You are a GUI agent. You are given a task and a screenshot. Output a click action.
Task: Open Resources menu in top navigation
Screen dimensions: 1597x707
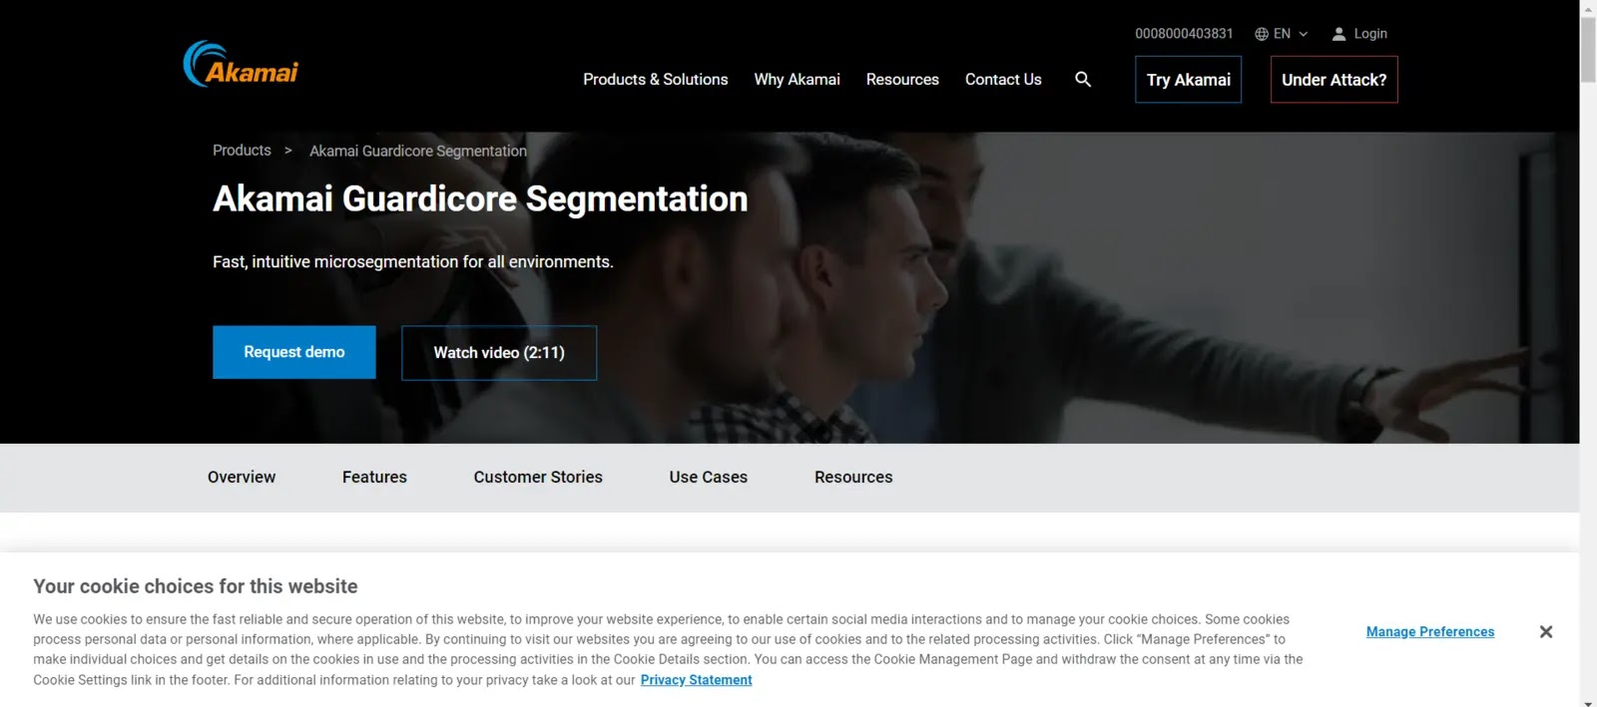(x=902, y=79)
